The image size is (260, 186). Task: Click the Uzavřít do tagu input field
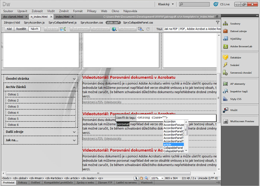click(x=176, y=118)
